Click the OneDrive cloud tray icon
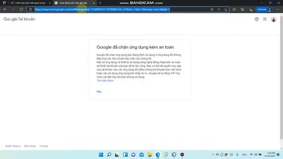Image resolution: width=283 pixels, height=159 pixels. [x=217, y=155]
